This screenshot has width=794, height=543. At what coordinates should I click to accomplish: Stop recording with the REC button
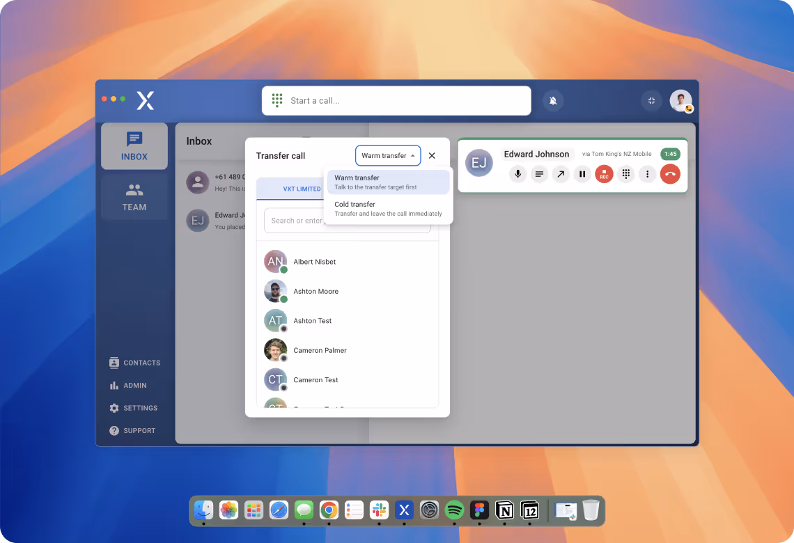coord(604,174)
